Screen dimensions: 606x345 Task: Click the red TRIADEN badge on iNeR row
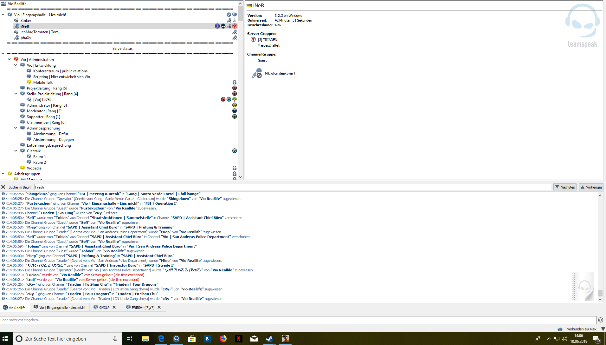coord(235,26)
